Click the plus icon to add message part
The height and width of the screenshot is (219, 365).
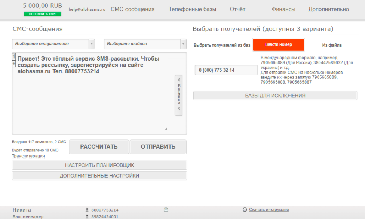coord(13,64)
